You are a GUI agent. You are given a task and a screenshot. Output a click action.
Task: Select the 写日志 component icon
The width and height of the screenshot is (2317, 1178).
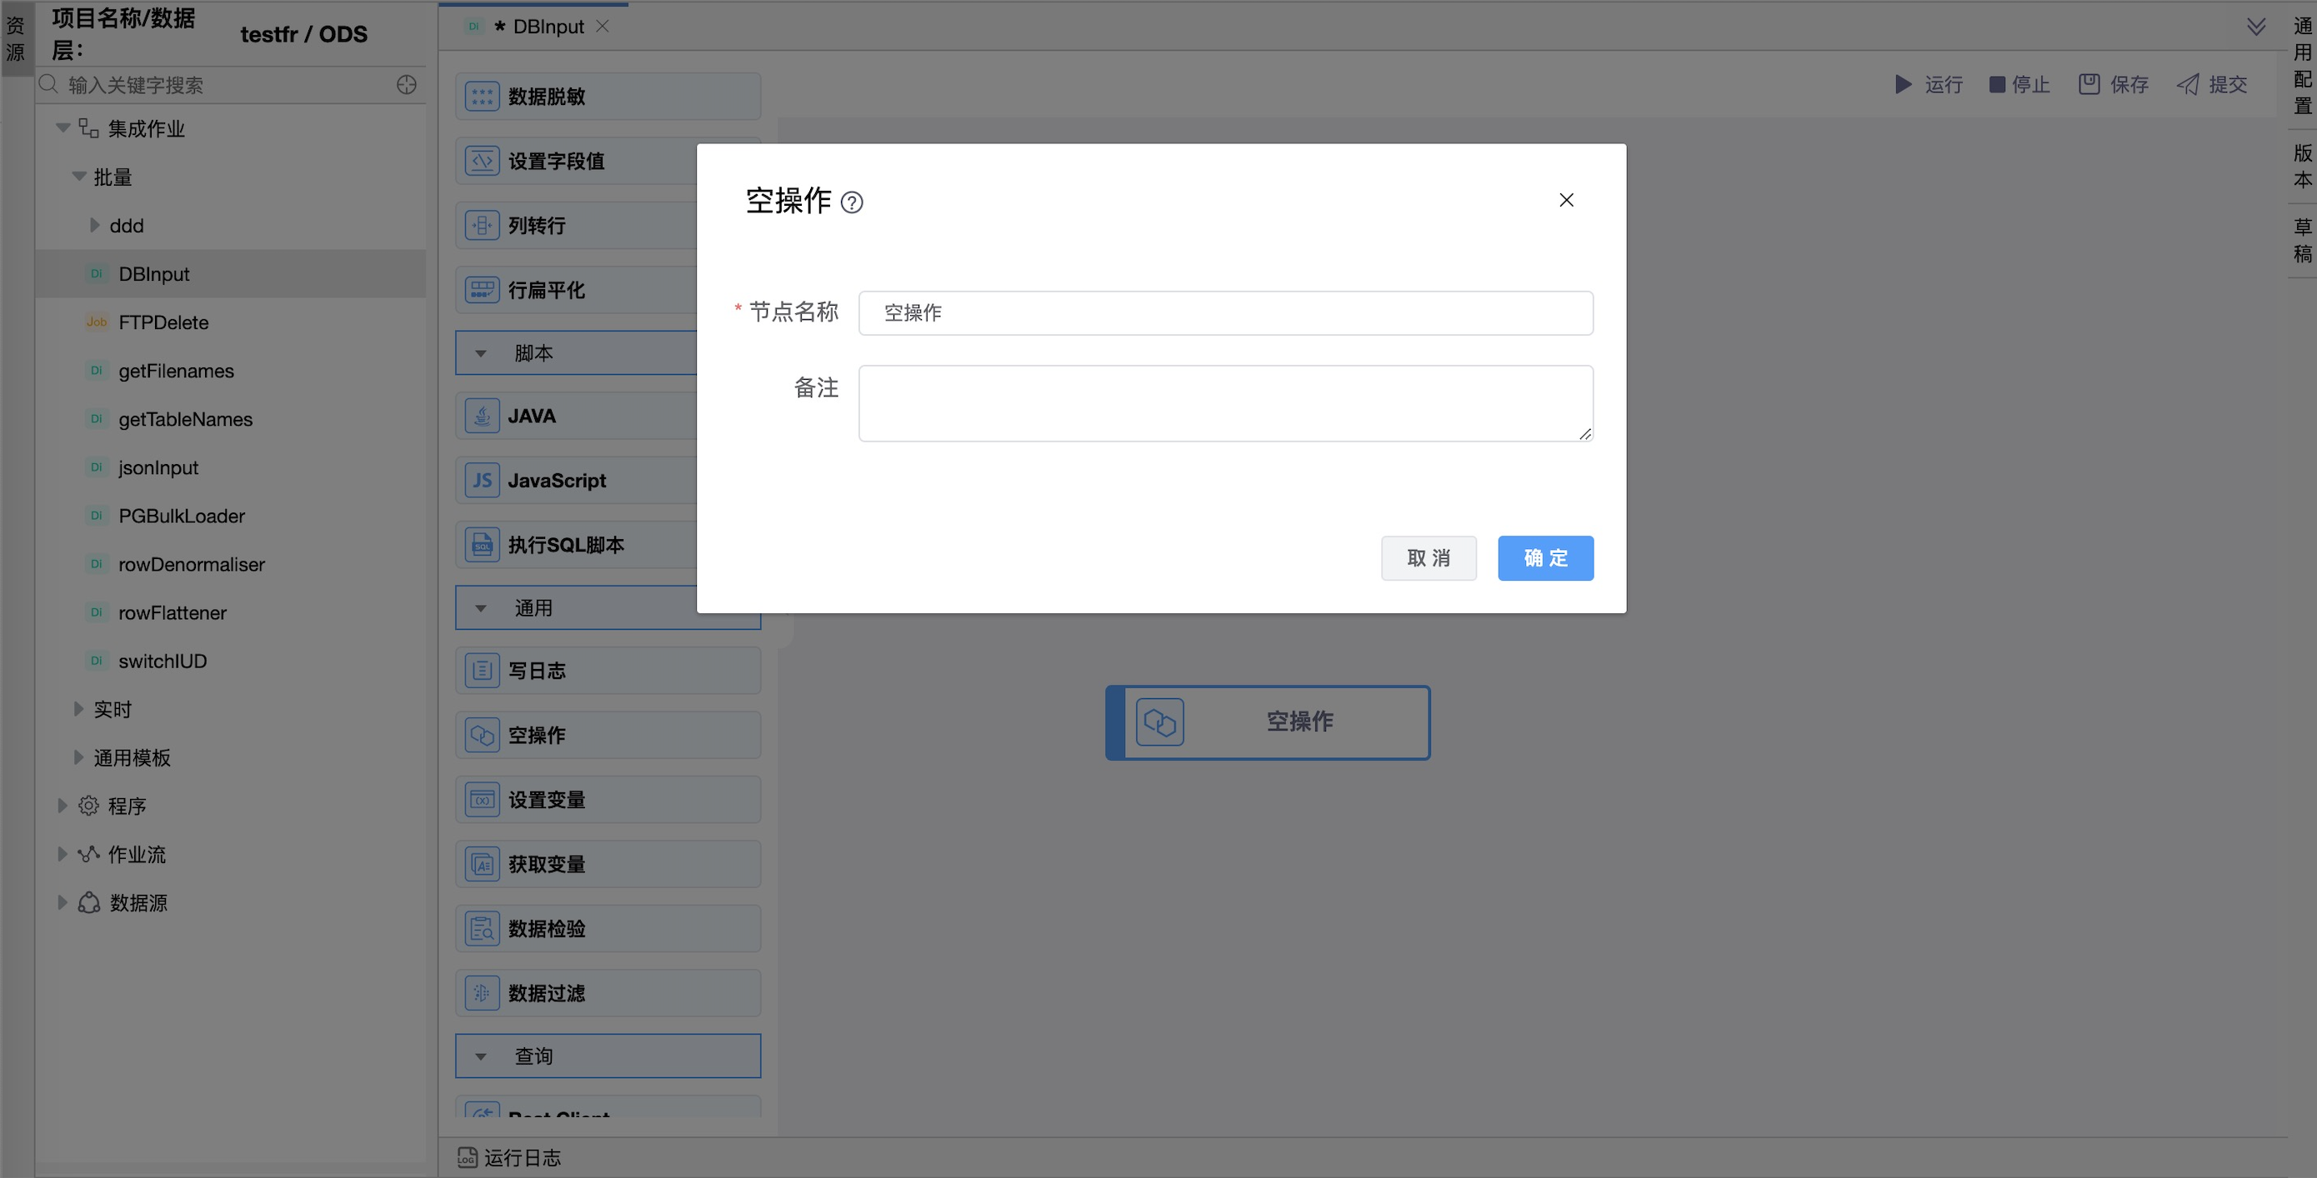pos(482,671)
